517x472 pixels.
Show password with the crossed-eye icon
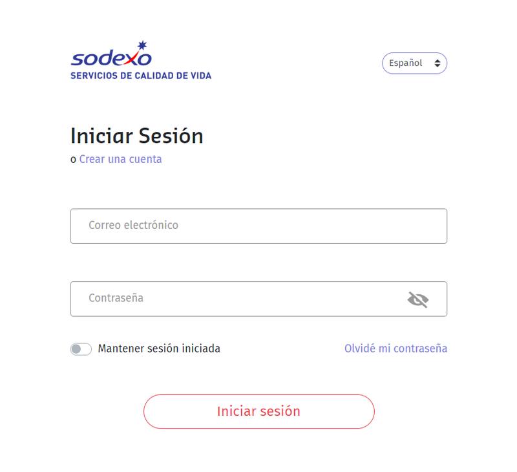[x=418, y=299]
